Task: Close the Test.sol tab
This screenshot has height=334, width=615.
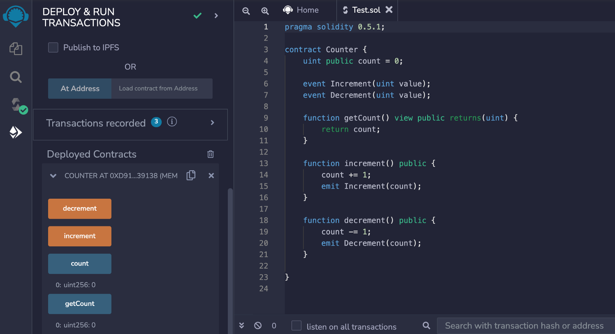Action: (x=389, y=10)
